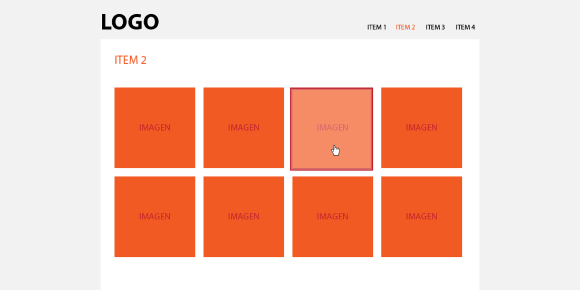Viewport: 580px width, 290px height.
Task: Click the black LOGO in the header
Action: (130, 22)
